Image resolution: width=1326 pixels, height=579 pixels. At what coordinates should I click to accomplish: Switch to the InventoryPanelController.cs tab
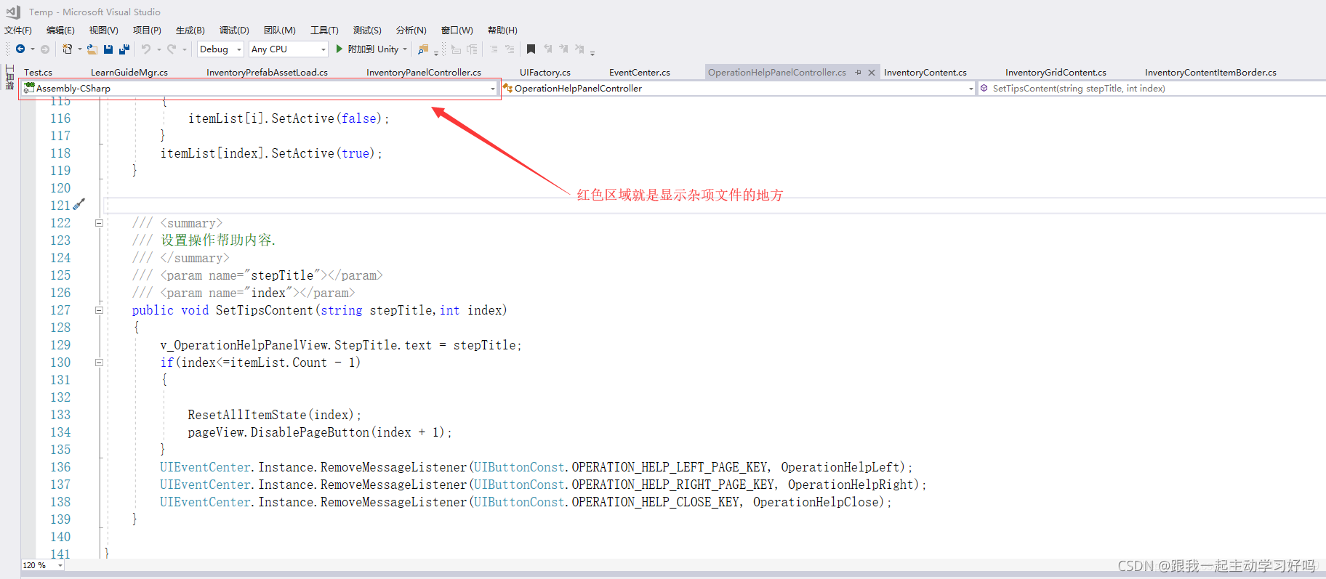[x=424, y=73]
